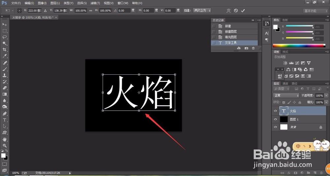Set history brush source for 新建 state
Viewport: 330px width, 176px height.
click(214, 26)
